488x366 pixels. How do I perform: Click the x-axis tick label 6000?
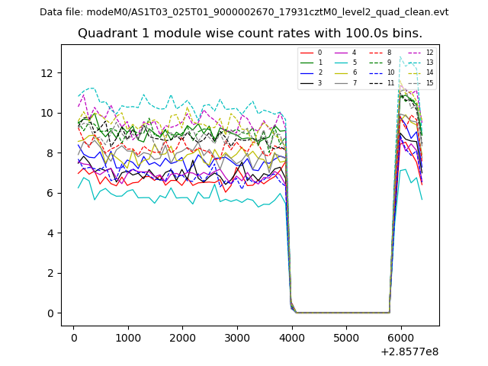tap(400, 339)
